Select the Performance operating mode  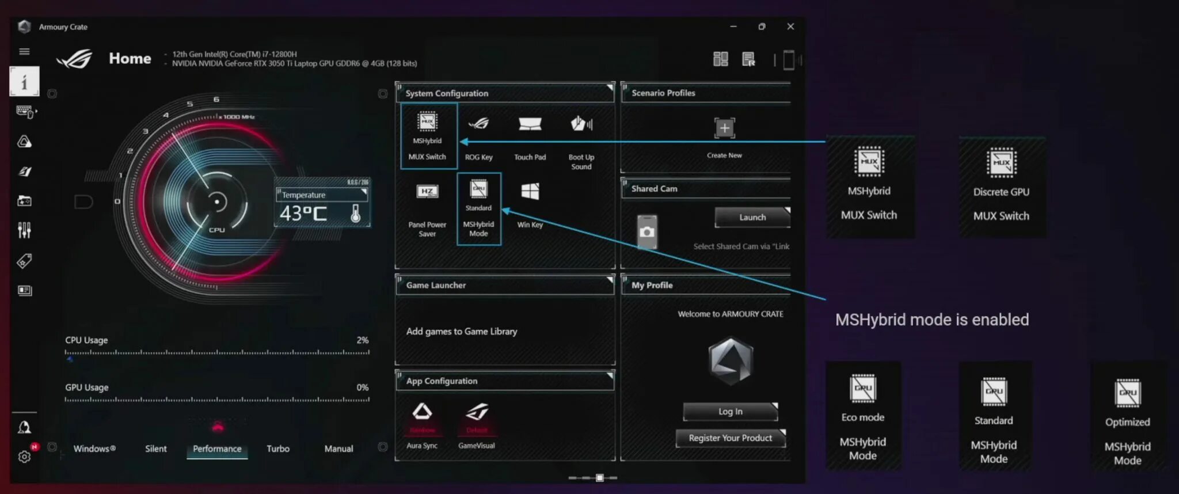(217, 449)
